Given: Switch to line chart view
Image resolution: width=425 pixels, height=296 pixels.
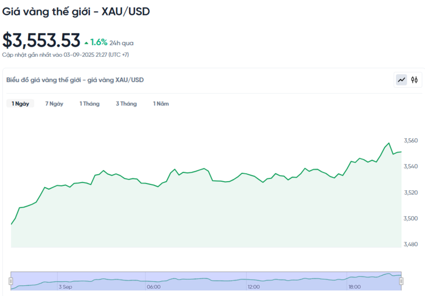Looking at the screenshot, I should click(402, 80).
